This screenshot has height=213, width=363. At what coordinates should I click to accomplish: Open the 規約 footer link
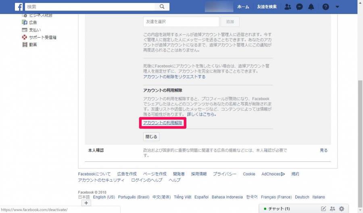tap(295, 174)
